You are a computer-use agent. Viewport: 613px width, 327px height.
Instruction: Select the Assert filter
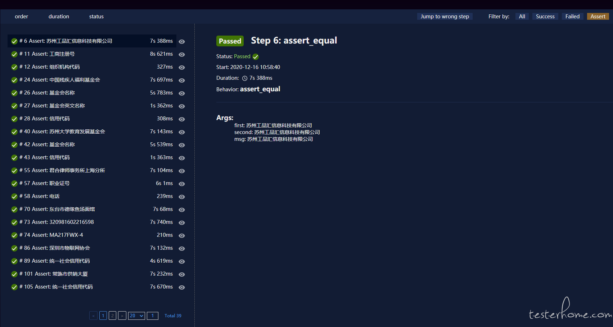coord(598,17)
